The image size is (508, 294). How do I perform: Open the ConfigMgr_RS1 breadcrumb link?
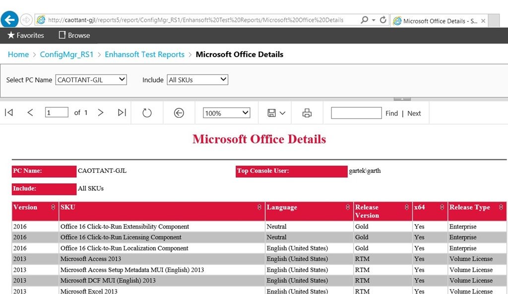click(66, 54)
